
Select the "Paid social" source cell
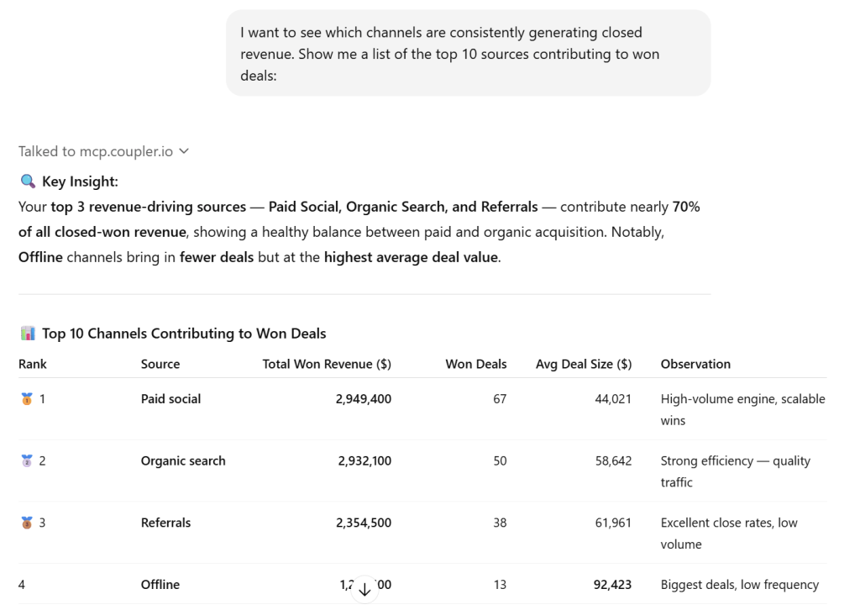[x=170, y=399]
